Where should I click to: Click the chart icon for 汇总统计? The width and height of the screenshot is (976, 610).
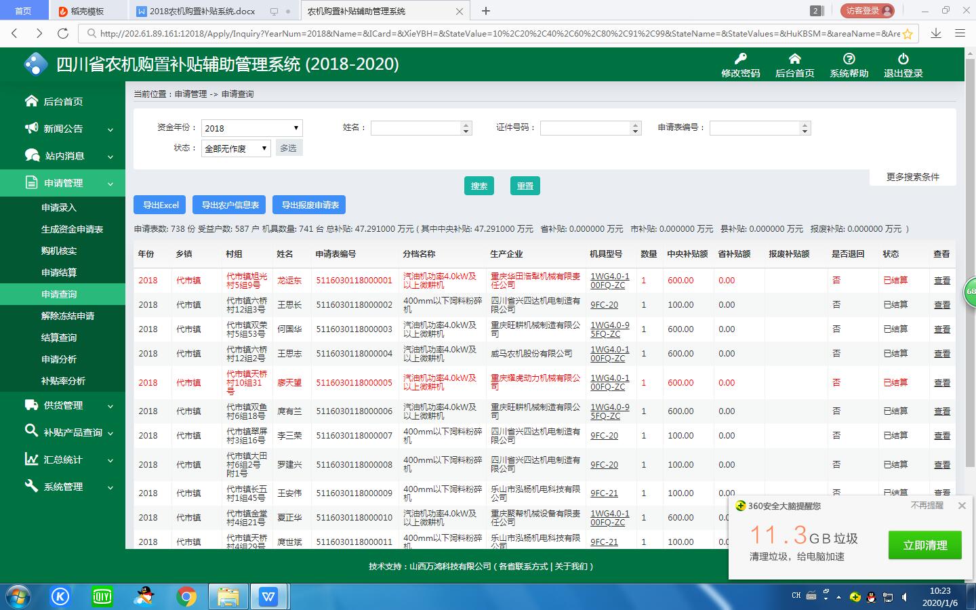click(31, 459)
